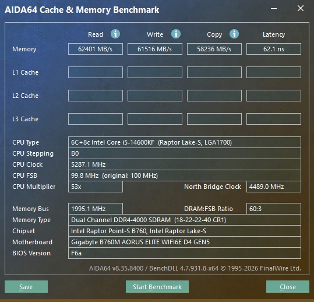Screen dimensions: 314x302
Task: Click the empty L3 Cache Latency field
Action: click(274, 119)
